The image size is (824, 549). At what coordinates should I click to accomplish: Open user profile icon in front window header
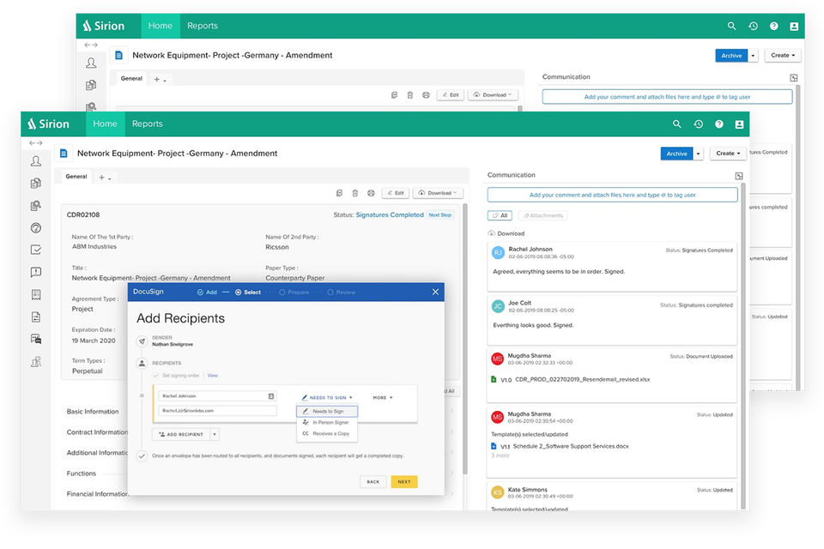[x=739, y=124]
